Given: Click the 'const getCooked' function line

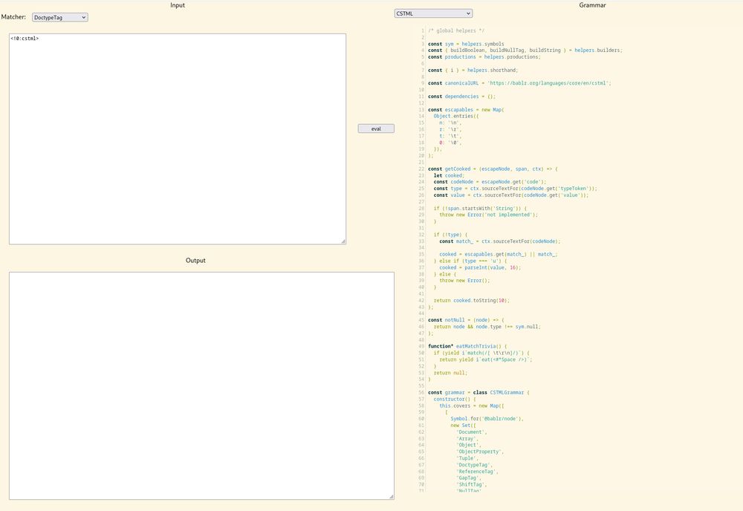Looking at the screenshot, I should pos(493,169).
